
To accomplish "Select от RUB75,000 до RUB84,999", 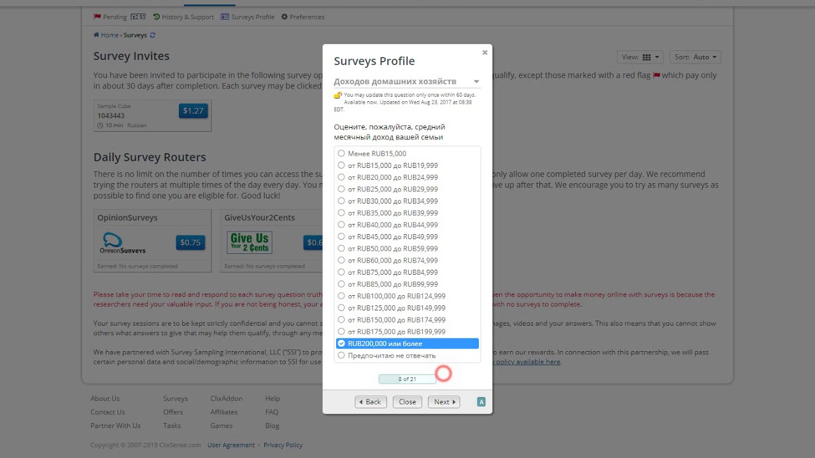I will 407,272.
